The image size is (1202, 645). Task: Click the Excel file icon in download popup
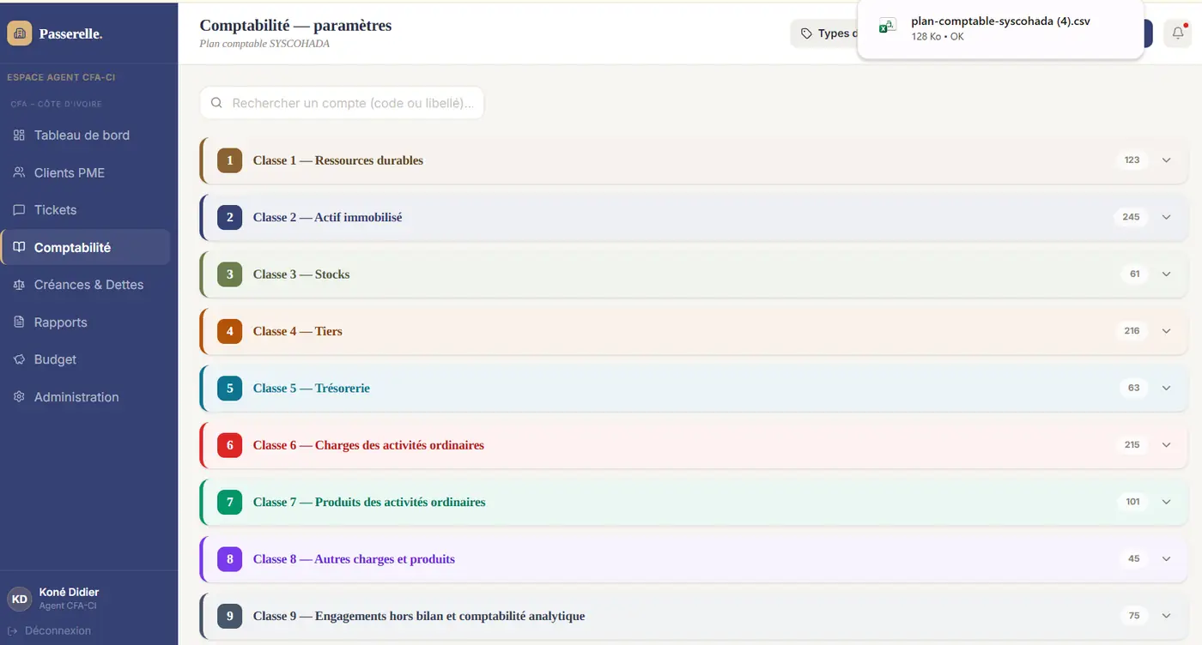point(888,27)
